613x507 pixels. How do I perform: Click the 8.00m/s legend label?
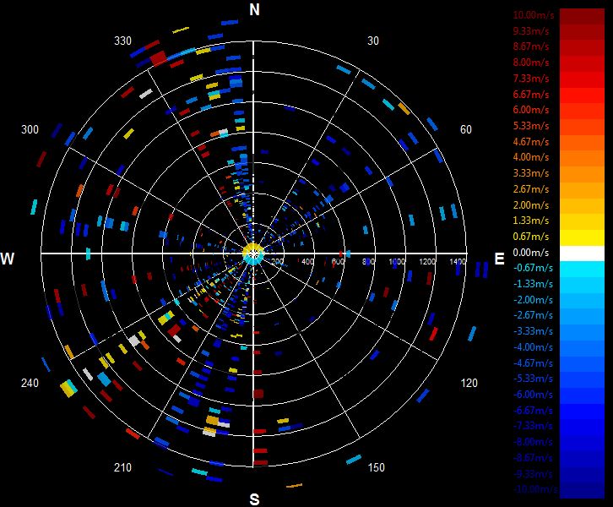click(x=531, y=63)
